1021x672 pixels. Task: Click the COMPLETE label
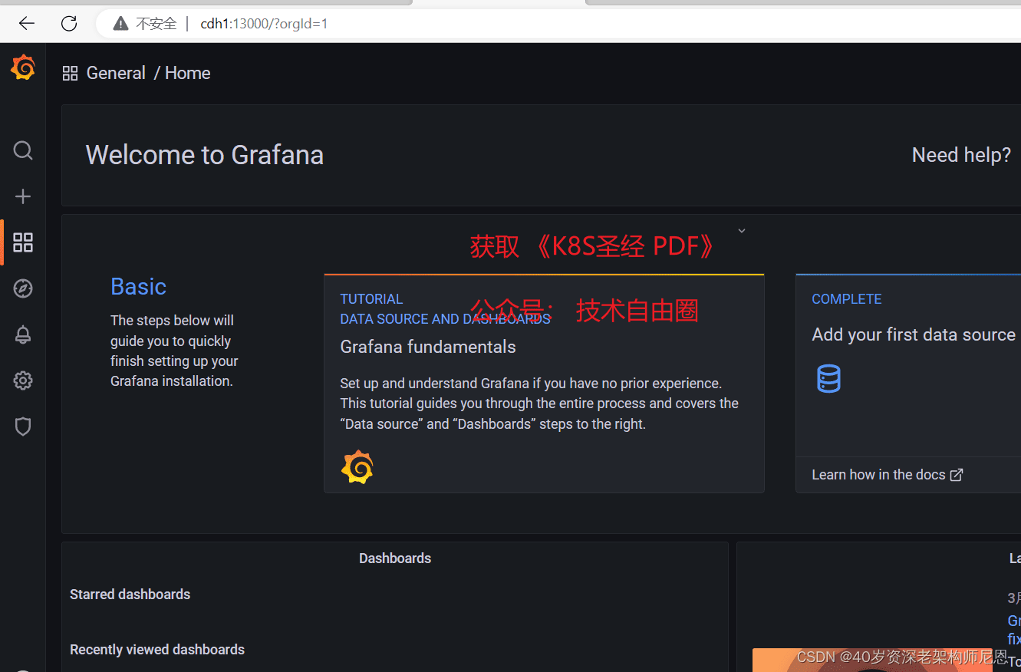pyautogui.click(x=847, y=299)
